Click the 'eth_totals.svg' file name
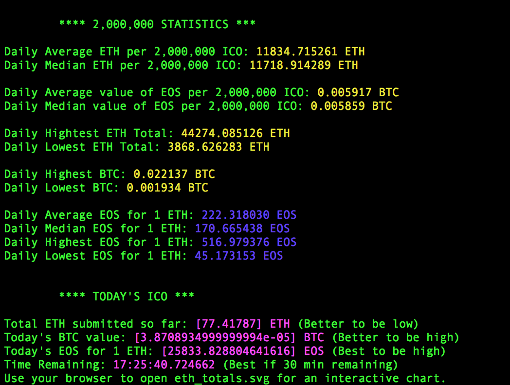Image resolution: width=510 pixels, height=385 pixels. pyautogui.click(x=222, y=379)
